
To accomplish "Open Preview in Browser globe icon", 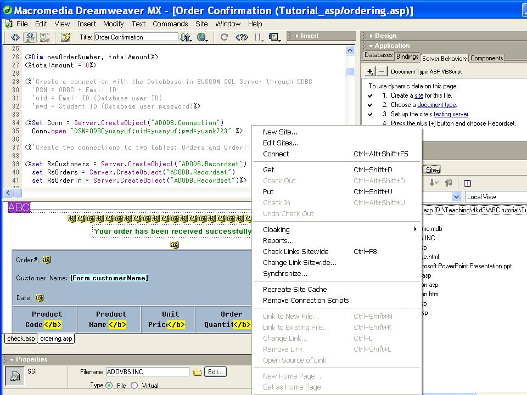I will click(202, 37).
